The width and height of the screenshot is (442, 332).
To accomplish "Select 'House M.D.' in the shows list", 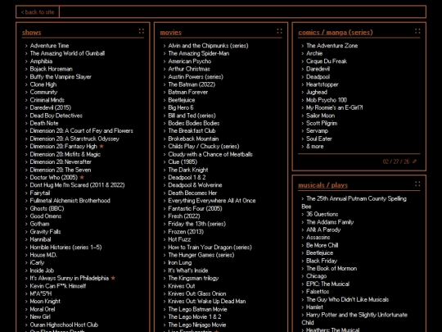I will click(x=43, y=255).
